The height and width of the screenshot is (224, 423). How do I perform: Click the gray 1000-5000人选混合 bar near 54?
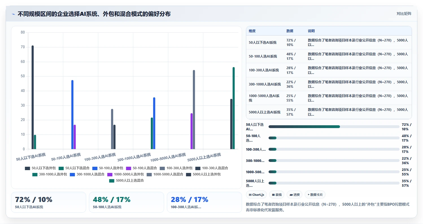tap(194, 109)
